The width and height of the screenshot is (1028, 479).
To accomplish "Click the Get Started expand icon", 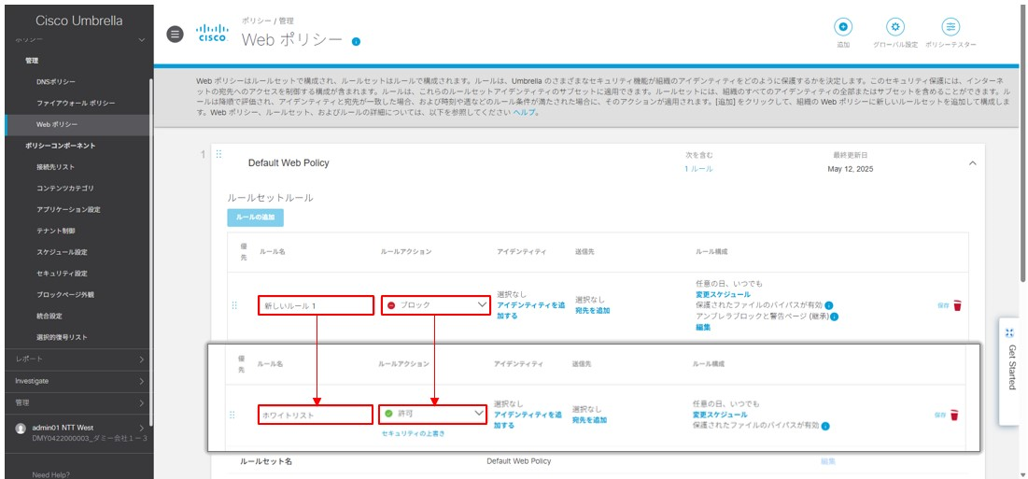I will pyautogui.click(x=1009, y=332).
